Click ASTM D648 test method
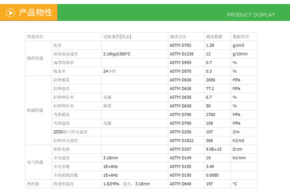 tap(180, 184)
